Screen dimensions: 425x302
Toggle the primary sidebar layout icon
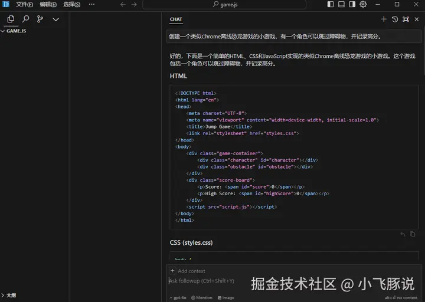coord(331,4)
